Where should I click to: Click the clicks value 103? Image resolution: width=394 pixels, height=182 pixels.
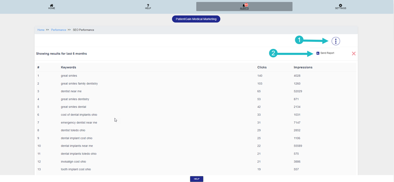point(260,84)
